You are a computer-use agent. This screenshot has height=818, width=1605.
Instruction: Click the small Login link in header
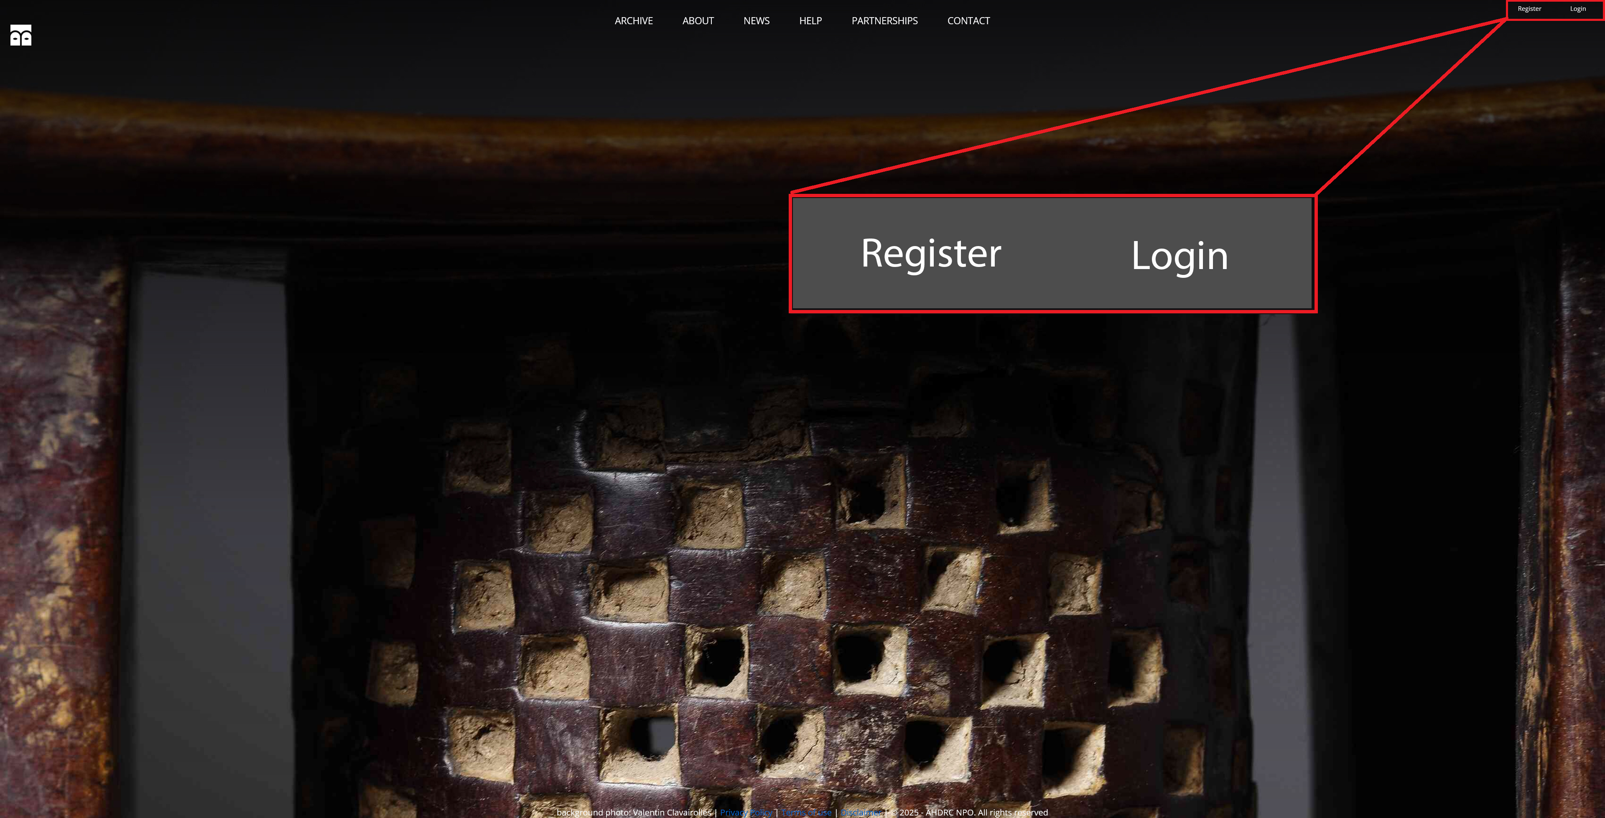point(1577,9)
